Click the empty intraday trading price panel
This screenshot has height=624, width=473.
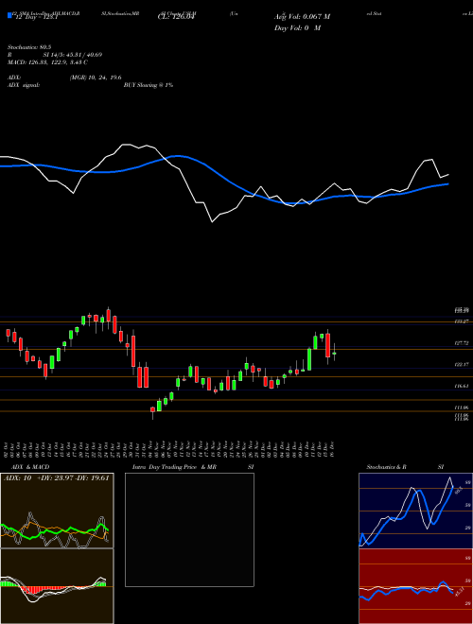tap(189, 529)
